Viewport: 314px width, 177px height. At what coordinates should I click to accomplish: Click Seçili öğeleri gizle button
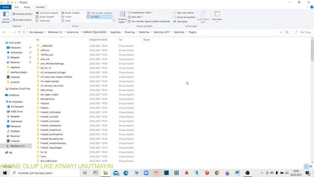point(203,17)
